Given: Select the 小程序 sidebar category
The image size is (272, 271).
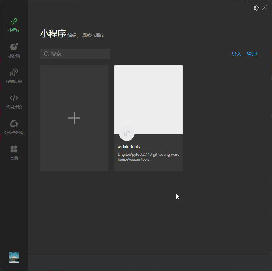Looking at the screenshot, I should [14, 25].
